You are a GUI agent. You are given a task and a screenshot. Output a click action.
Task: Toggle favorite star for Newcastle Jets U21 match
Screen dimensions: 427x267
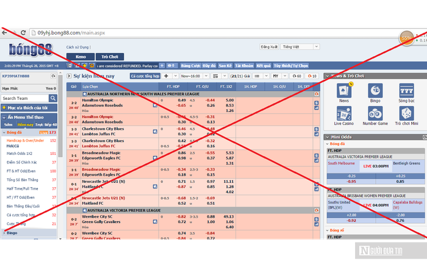click(x=155, y=187)
